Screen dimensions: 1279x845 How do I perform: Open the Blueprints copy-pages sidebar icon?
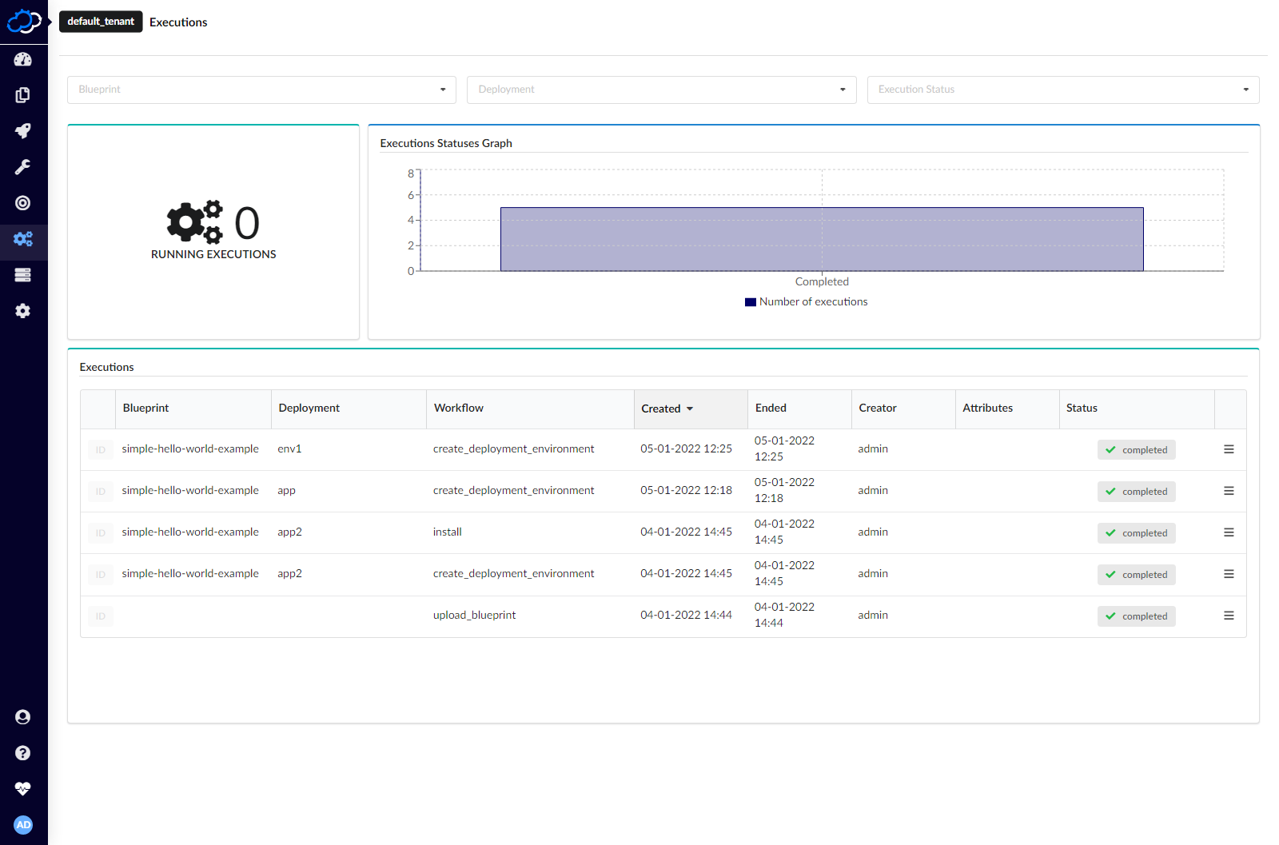[x=23, y=95]
